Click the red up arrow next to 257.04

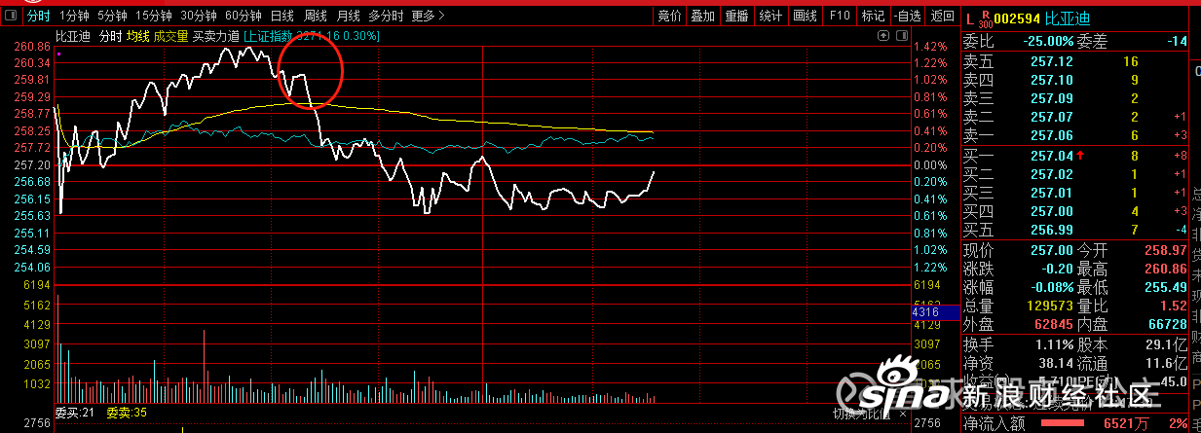(x=1082, y=155)
